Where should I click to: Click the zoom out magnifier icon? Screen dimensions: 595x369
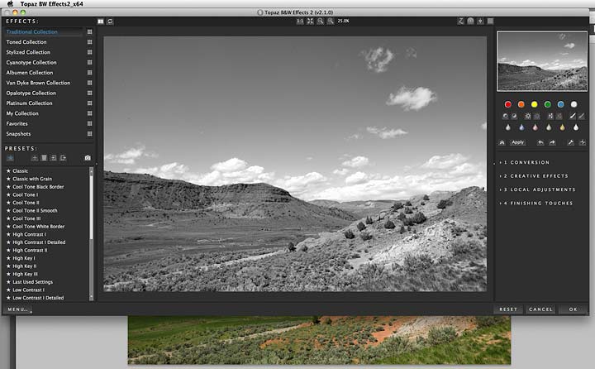tap(321, 22)
